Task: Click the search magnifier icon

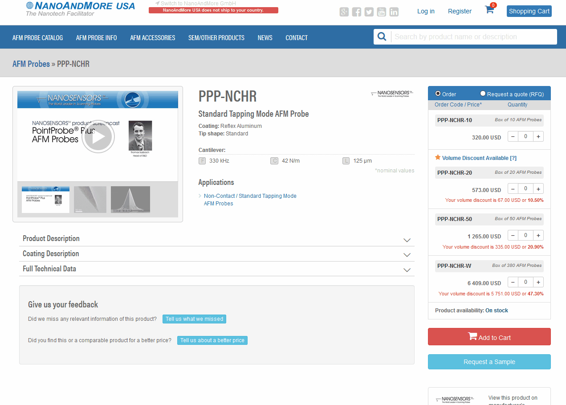Action: coord(382,37)
